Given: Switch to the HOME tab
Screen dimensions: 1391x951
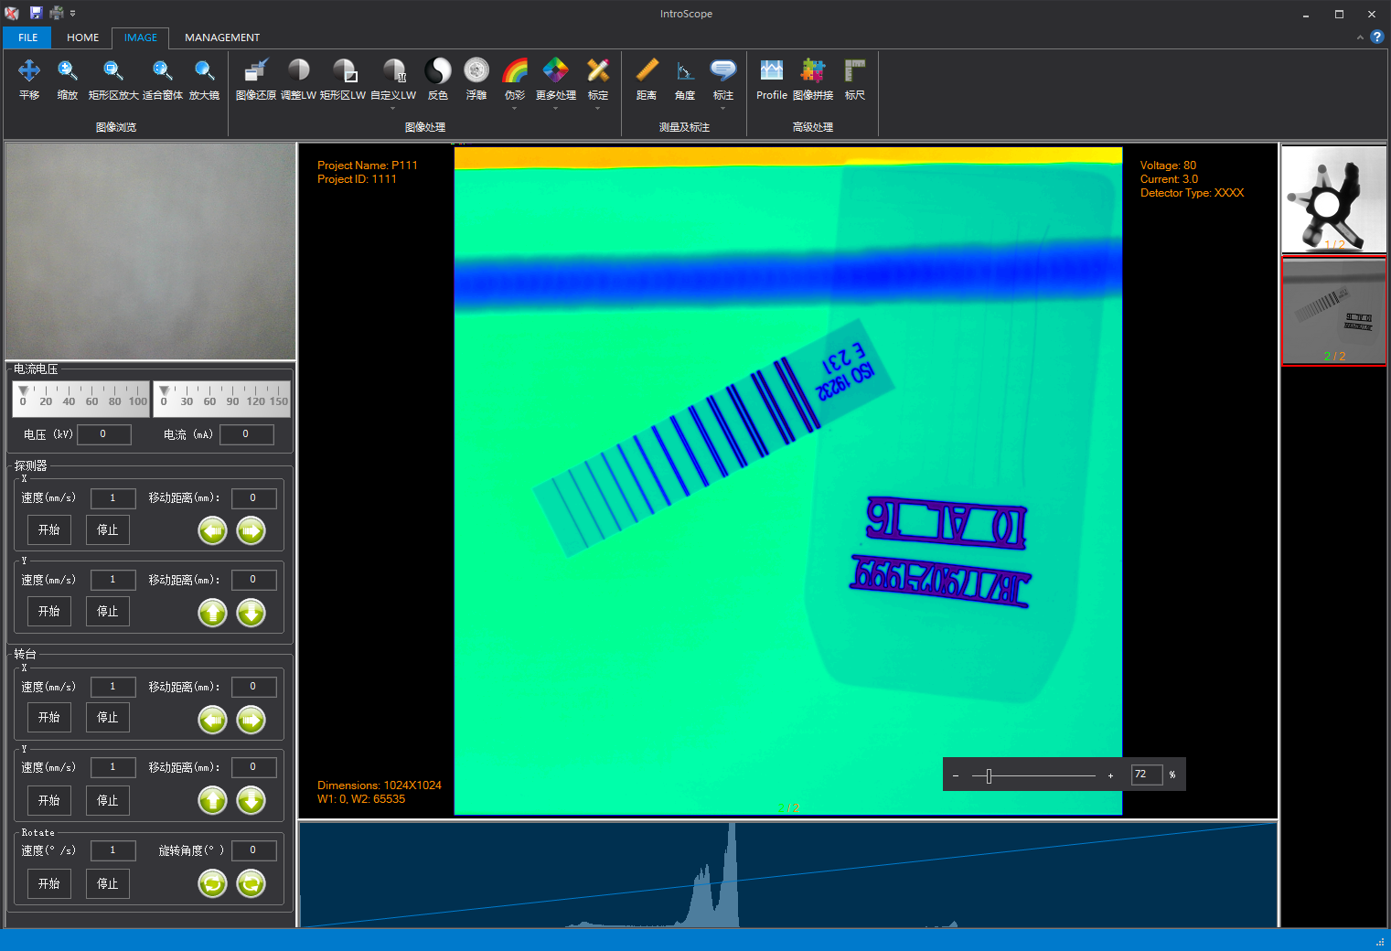Looking at the screenshot, I should pyautogui.click(x=83, y=37).
